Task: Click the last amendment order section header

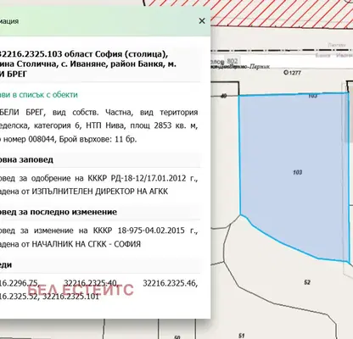Action: [59, 212]
